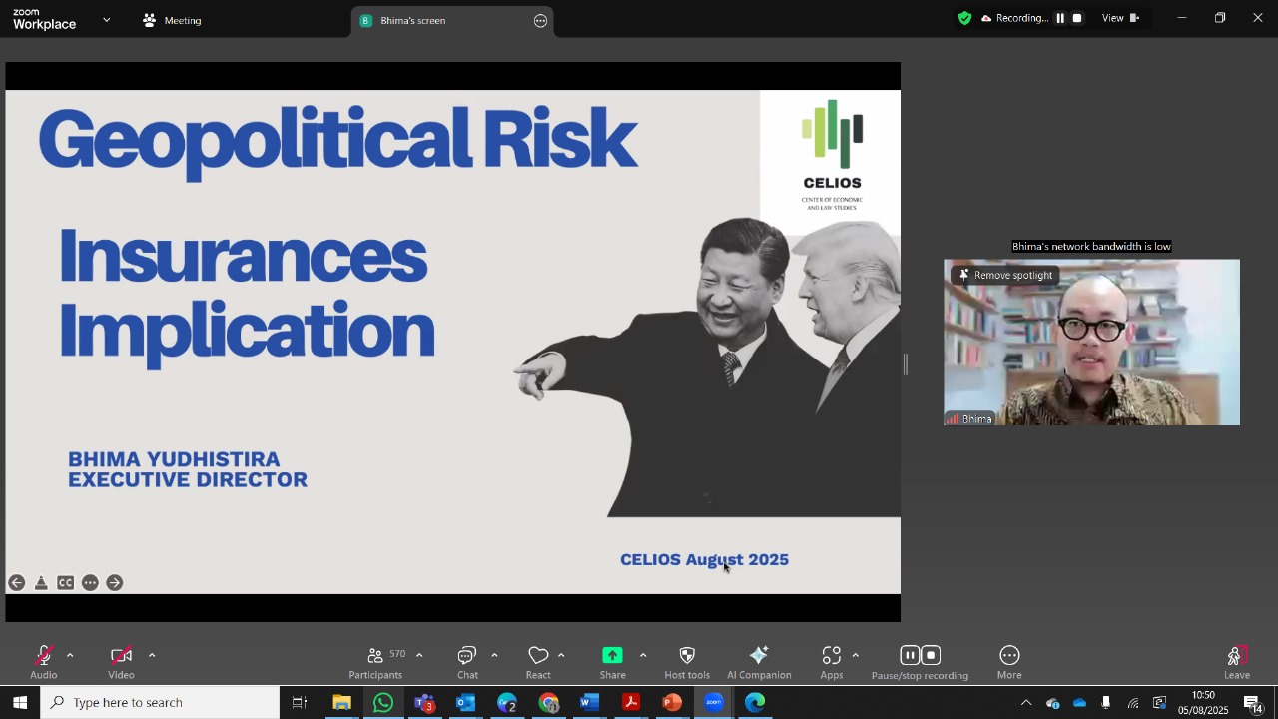This screenshot has height=719, width=1278.
Task: Expand video options arrow next to Video
Action: click(152, 656)
